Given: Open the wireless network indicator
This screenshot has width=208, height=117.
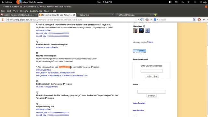Looking at the screenshot, I should (x=188, y=2).
